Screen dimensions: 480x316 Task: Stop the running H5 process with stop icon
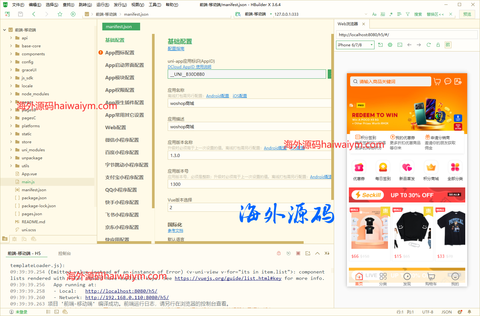298,253
